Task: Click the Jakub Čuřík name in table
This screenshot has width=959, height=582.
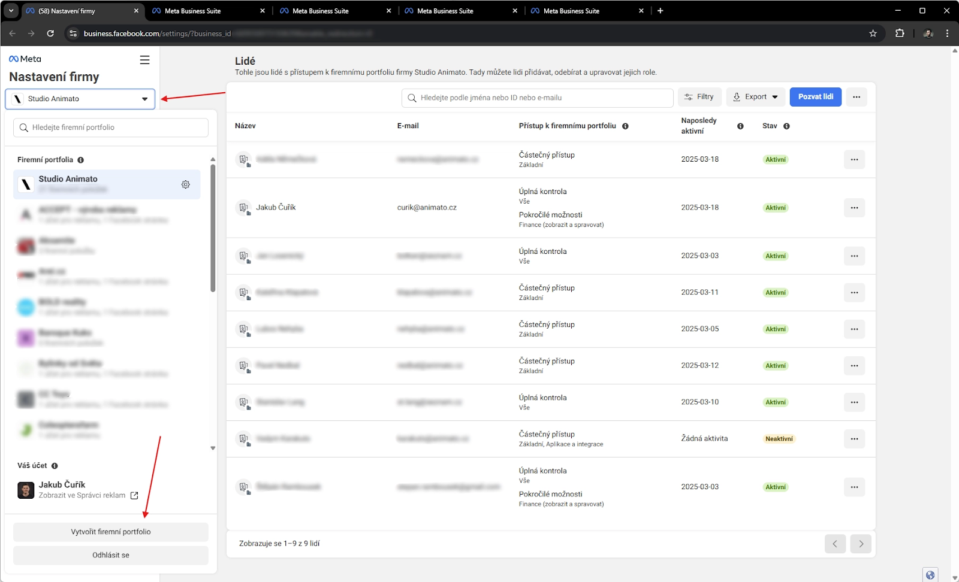Action: [276, 208]
